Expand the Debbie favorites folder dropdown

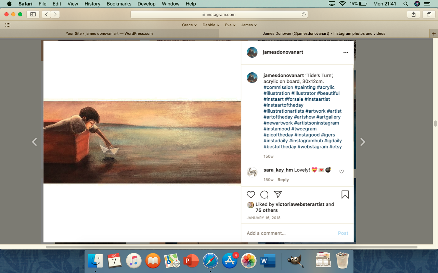tap(211, 25)
